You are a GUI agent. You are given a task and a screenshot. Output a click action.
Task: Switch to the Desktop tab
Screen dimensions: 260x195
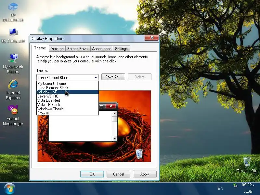[x=57, y=49]
